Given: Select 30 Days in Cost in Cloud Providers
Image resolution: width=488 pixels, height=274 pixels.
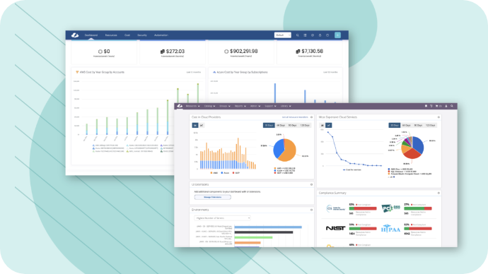Looking at the screenshot, I should click(x=269, y=125).
